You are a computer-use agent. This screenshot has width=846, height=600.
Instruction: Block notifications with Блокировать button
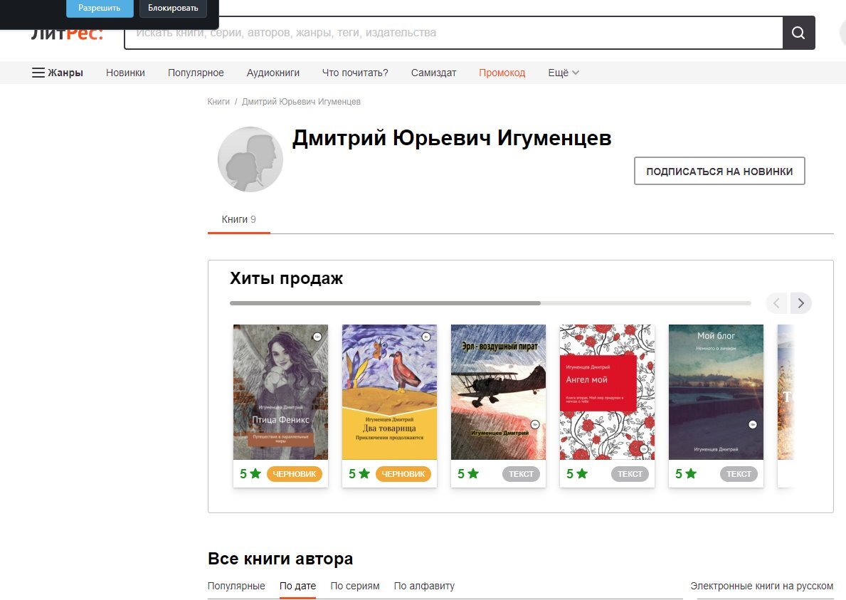pyautogui.click(x=173, y=8)
